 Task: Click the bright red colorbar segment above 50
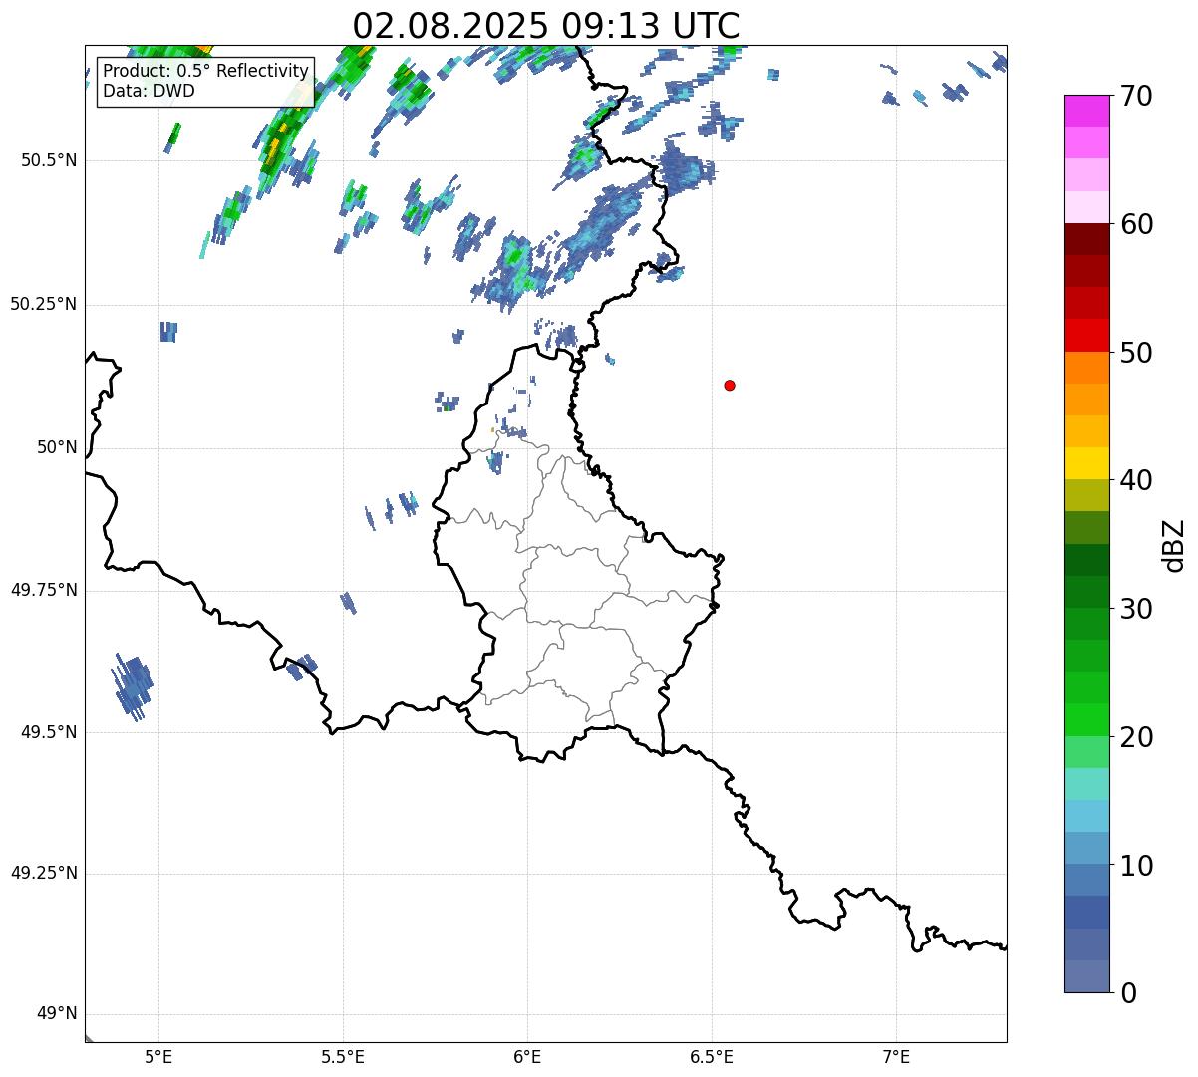(1087, 335)
